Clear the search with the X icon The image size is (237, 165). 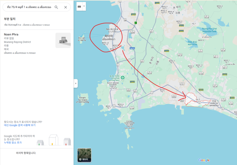[65, 7]
